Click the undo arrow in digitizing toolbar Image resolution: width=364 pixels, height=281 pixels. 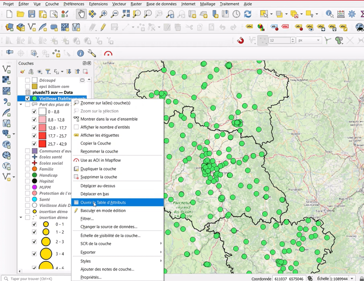coord(222,27)
